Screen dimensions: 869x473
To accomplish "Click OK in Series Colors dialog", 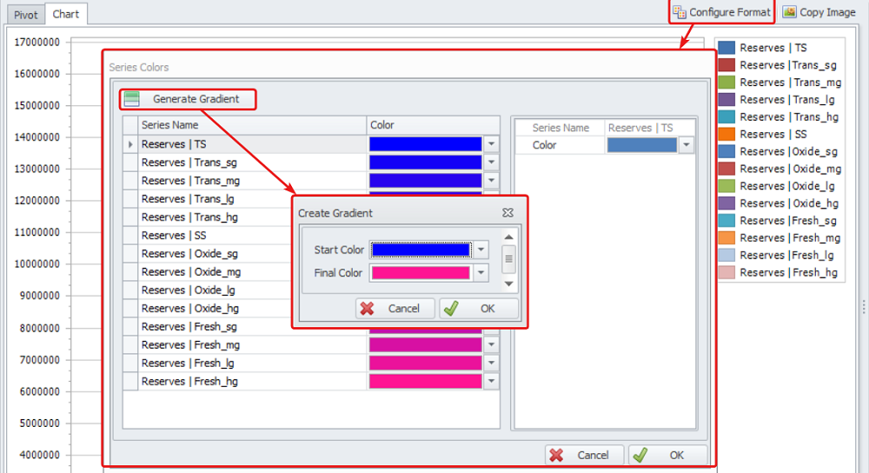I will [x=667, y=456].
